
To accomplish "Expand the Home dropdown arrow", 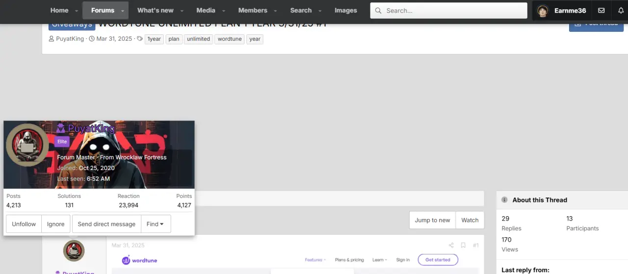I will (77, 11).
